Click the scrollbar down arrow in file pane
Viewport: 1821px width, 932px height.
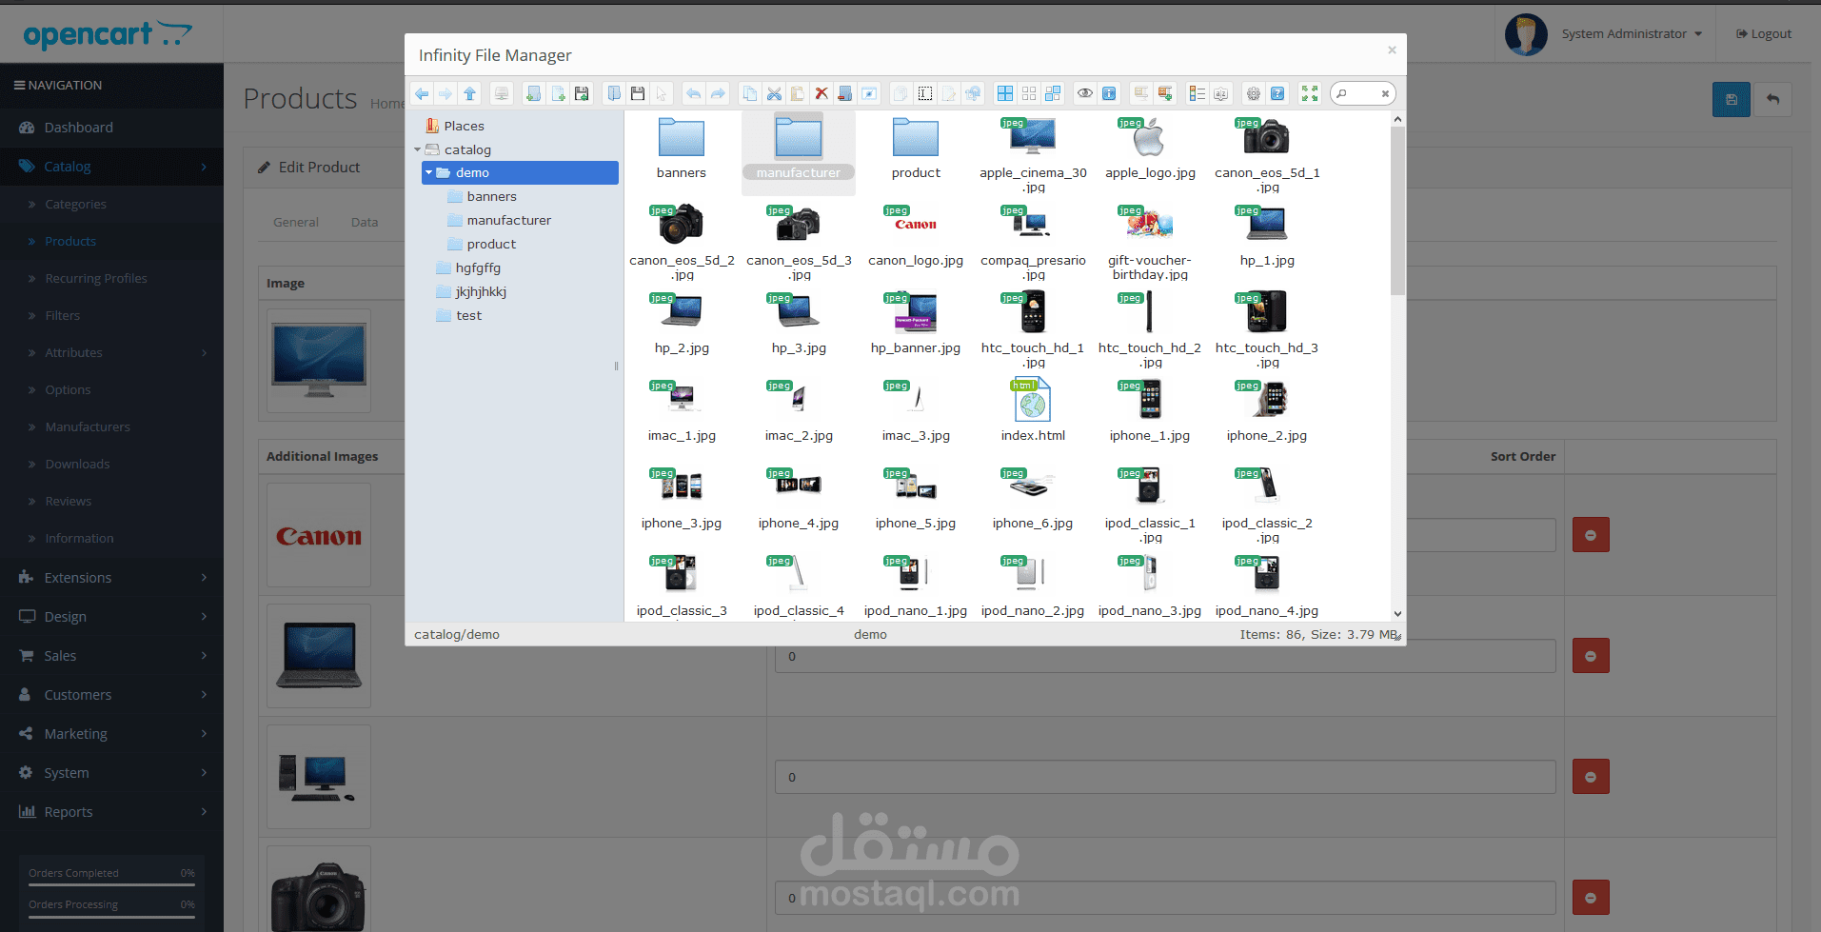1397,614
